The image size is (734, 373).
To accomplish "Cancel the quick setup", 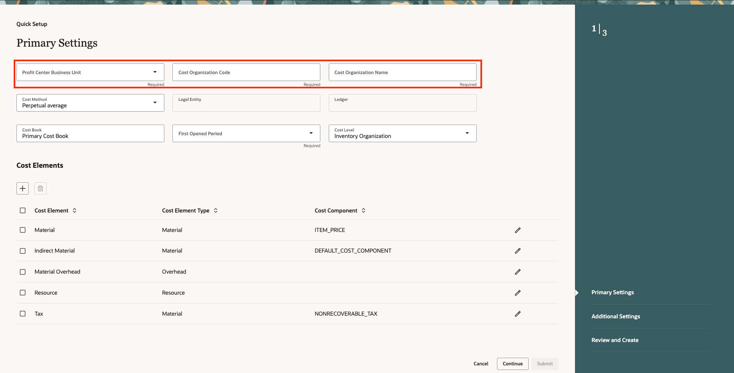I will coord(481,363).
